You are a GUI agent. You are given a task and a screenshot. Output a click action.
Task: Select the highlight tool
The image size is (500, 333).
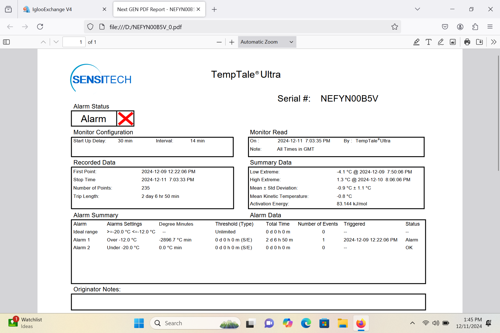pos(416,42)
